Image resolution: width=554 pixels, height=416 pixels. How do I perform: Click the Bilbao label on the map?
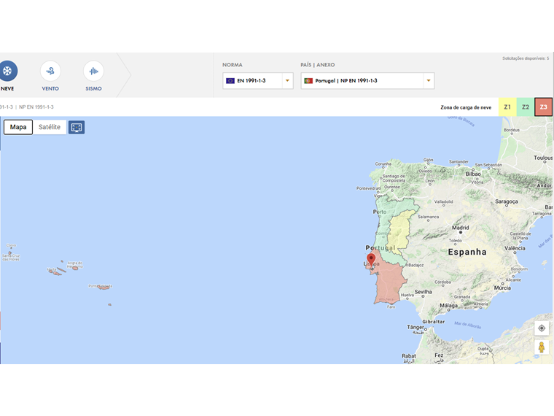(x=473, y=174)
